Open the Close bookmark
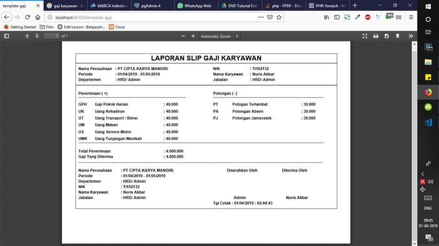Image resolution: width=439 pixels, height=246 pixels. click(x=117, y=27)
